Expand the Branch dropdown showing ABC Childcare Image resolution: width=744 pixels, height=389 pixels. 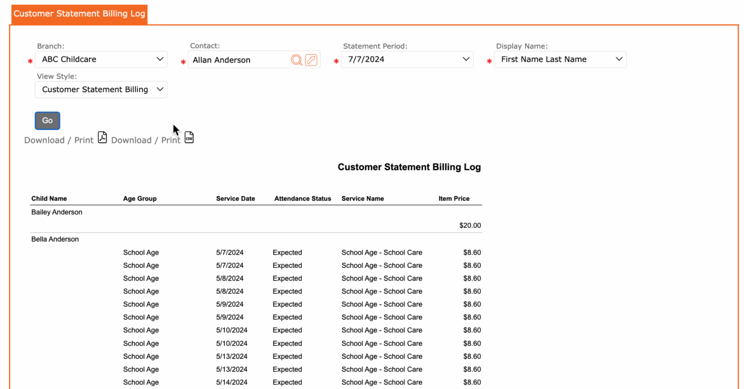coord(101,60)
